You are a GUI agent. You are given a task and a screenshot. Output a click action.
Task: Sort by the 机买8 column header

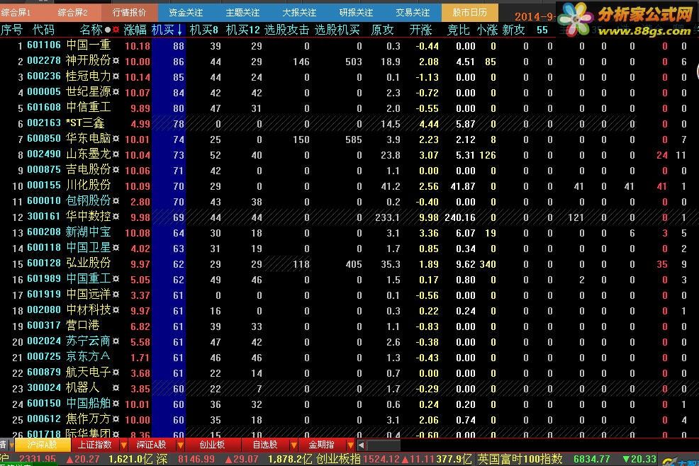point(204,30)
